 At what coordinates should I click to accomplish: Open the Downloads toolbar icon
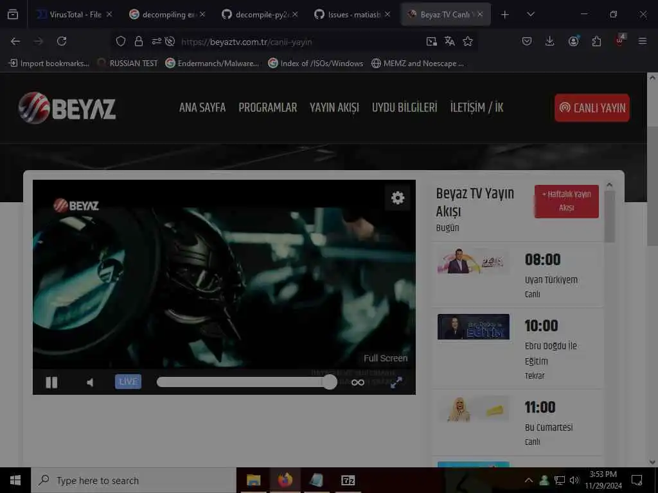tap(549, 41)
